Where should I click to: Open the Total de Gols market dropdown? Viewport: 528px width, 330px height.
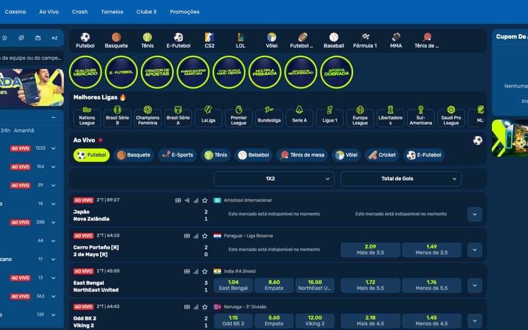(x=401, y=179)
